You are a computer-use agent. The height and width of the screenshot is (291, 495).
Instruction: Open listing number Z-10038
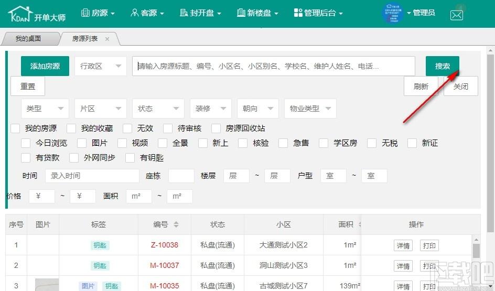165,245
